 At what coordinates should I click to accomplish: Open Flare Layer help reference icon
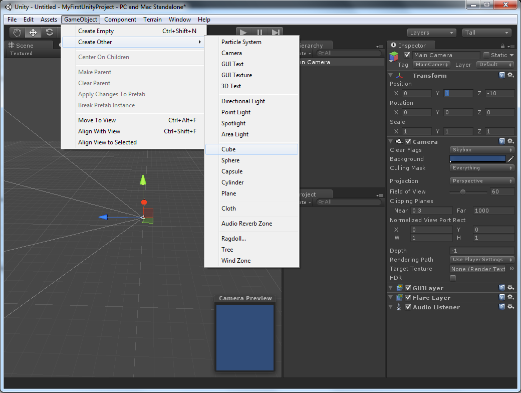point(502,297)
